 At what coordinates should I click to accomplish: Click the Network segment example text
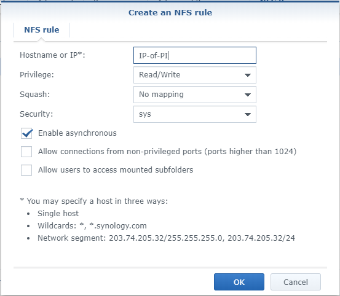(166, 238)
